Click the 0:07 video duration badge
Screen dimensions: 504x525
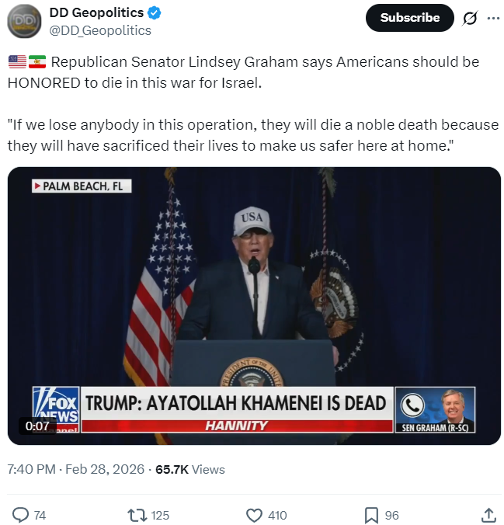click(37, 426)
